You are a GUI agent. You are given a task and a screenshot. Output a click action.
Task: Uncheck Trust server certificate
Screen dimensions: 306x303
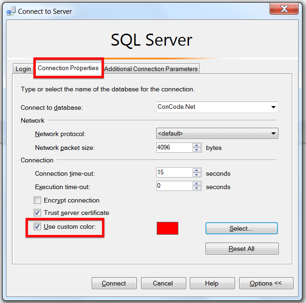37,213
